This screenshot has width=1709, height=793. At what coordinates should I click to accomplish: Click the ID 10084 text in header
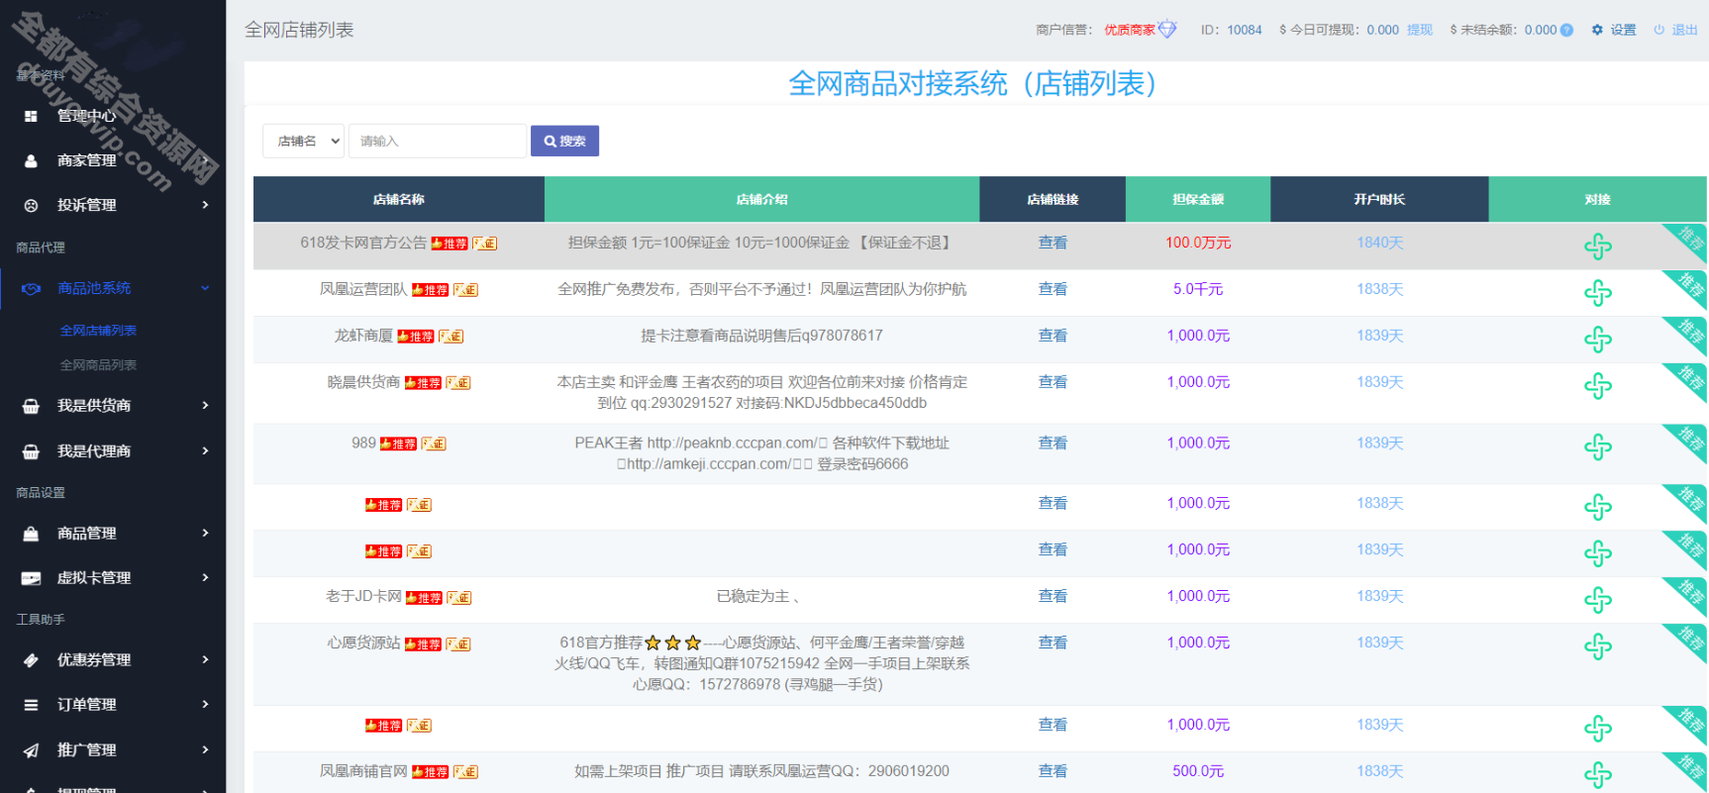[1231, 30]
